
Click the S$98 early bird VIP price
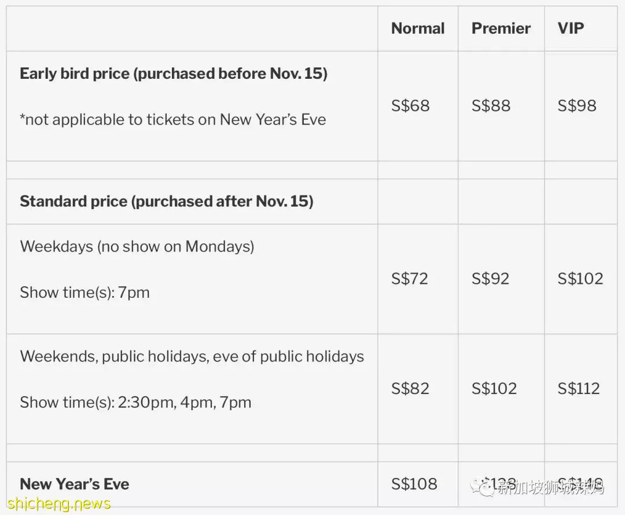[x=577, y=105]
